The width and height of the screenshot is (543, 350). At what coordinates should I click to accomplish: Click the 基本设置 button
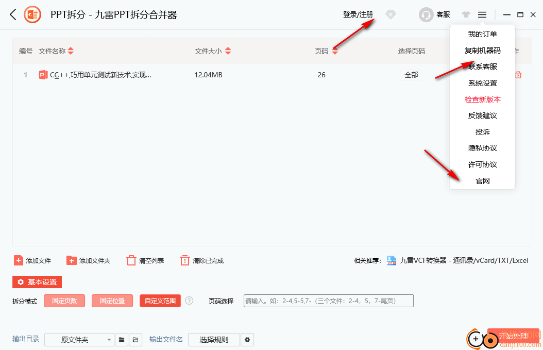point(37,282)
